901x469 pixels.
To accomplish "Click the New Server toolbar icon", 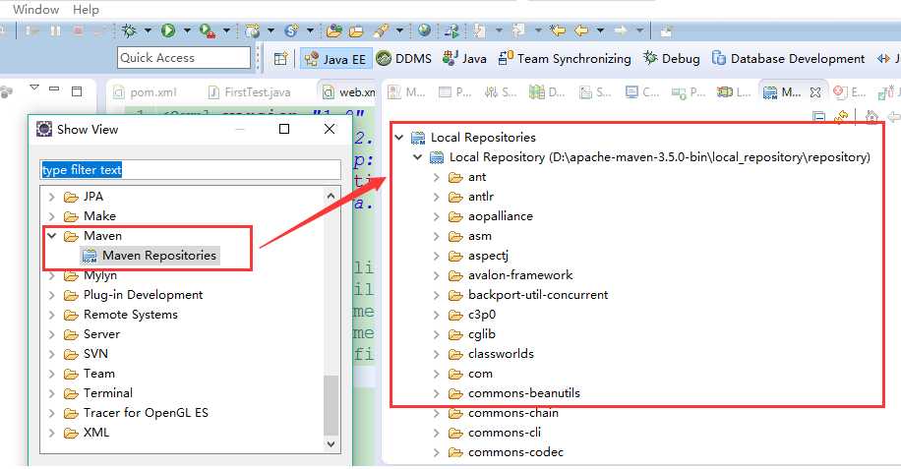I will (252, 30).
